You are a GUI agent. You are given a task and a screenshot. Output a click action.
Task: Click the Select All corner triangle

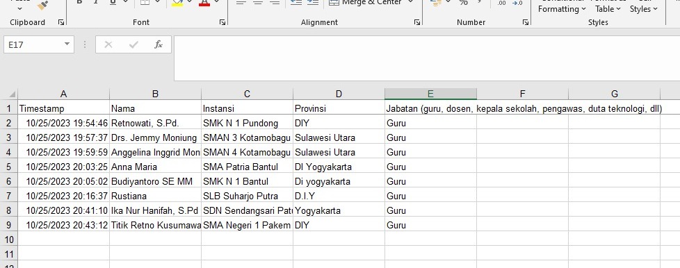point(11,94)
